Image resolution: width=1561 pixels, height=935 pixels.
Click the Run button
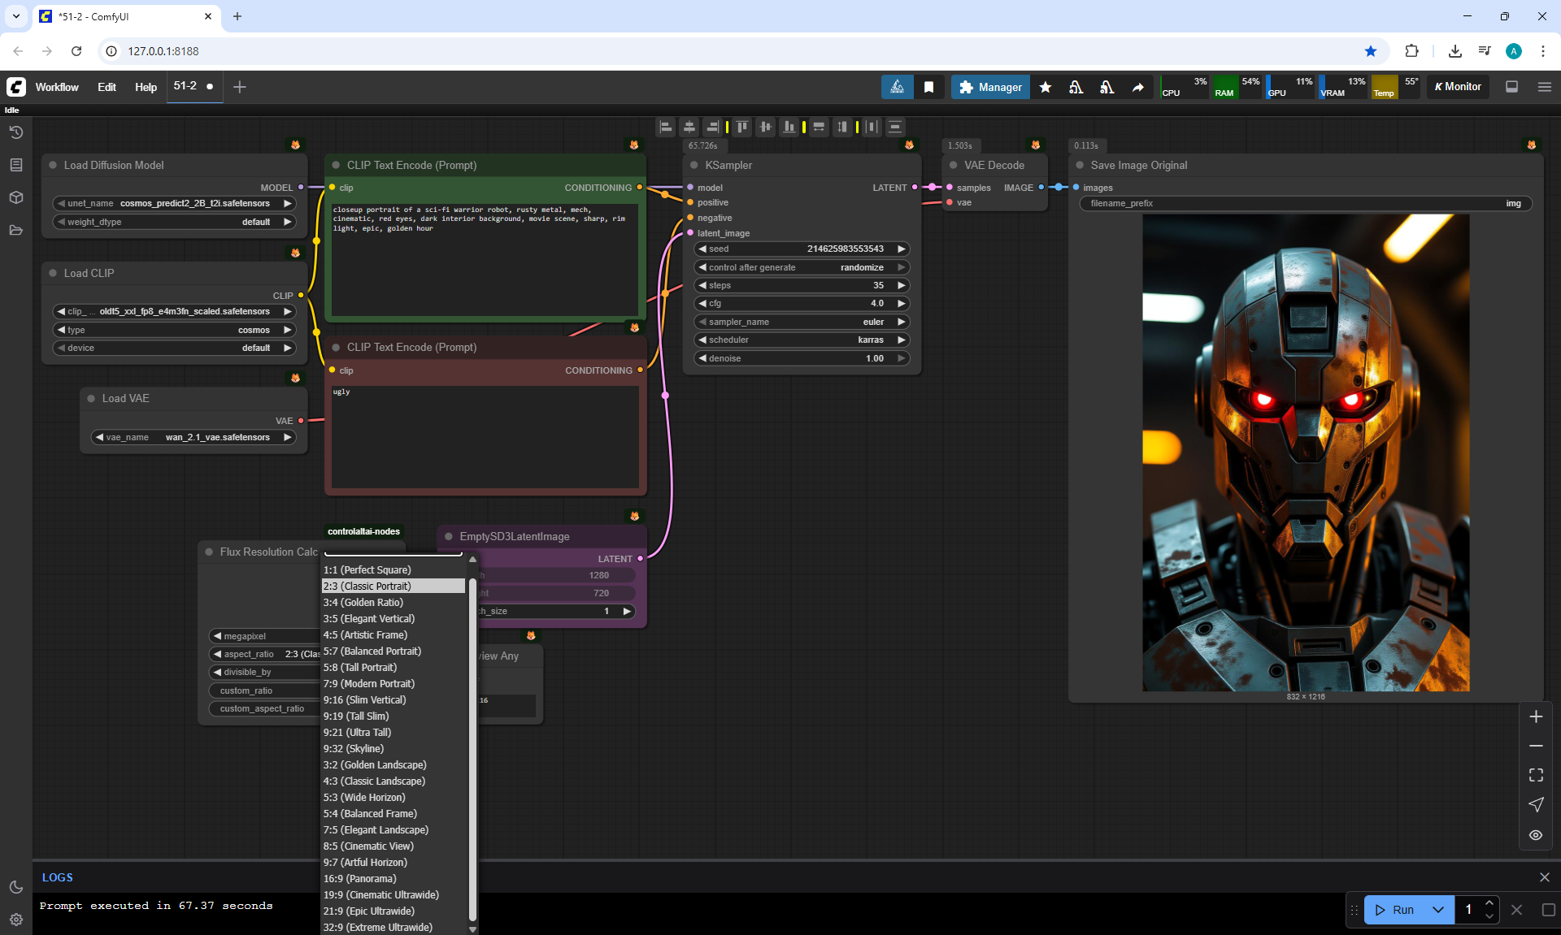coord(1395,910)
